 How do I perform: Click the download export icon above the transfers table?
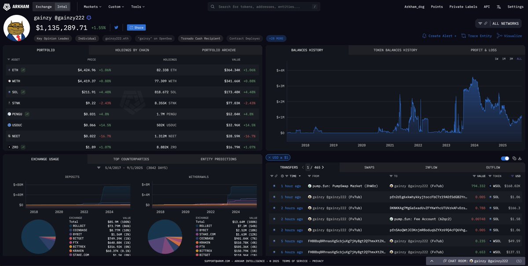pos(521,158)
